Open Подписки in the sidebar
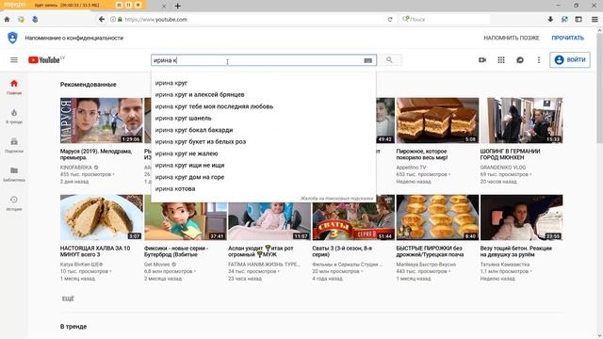Viewport: 603px width, 339px height. [14, 145]
